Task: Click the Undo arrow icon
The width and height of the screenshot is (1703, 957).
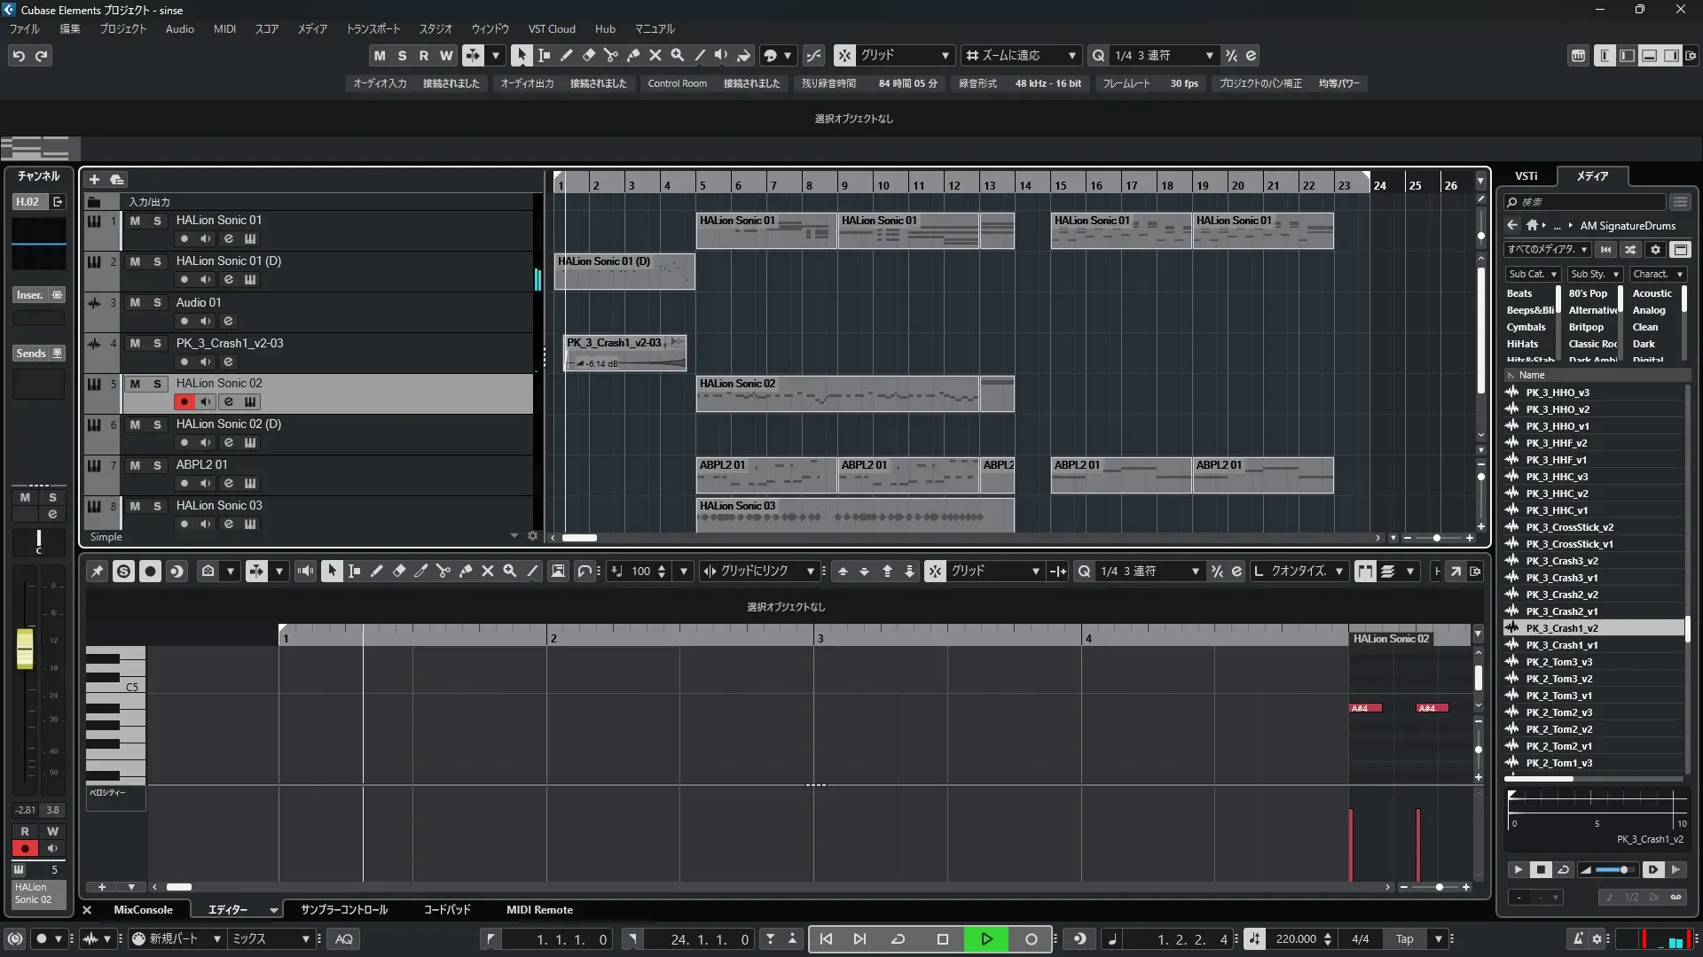Action: (19, 56)
